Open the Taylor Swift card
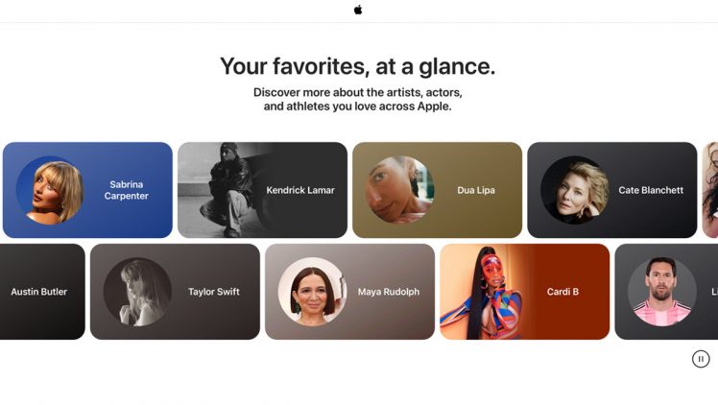This screenshot has width=718, height=405. pyautogui.click(x=175, y=292)
